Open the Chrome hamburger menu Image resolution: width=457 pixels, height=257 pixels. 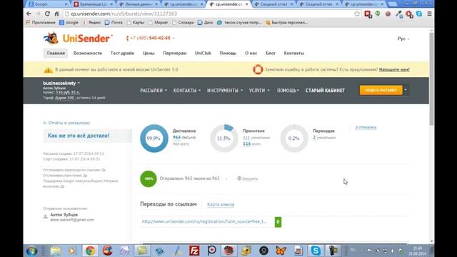click(429, 14)
